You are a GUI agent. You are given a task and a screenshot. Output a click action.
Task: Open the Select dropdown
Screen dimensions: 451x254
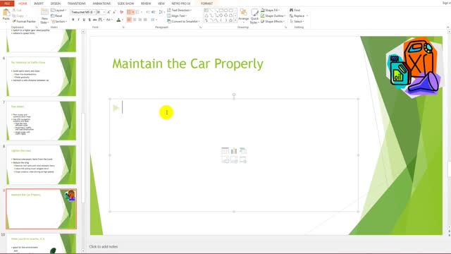[297, 22]
